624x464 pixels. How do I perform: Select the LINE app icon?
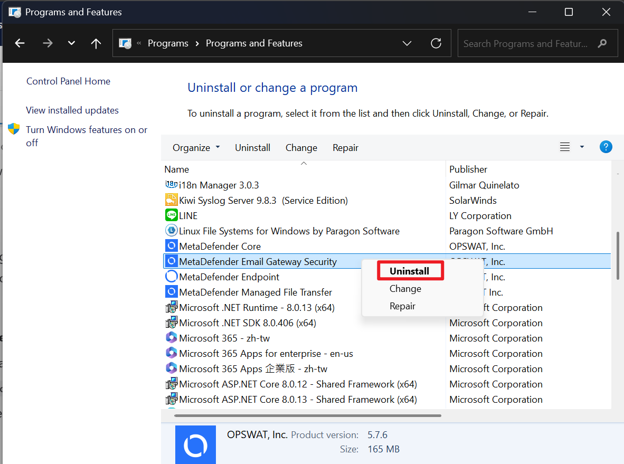171,215
